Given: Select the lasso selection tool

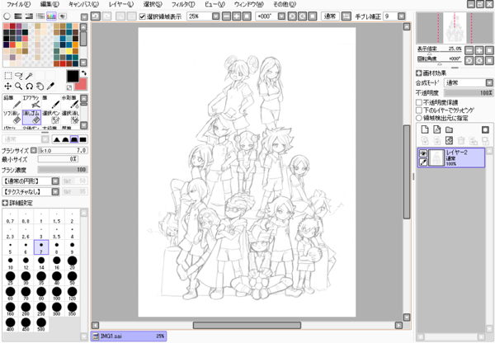Looking at the screenshot, I should tap(19, 76).
